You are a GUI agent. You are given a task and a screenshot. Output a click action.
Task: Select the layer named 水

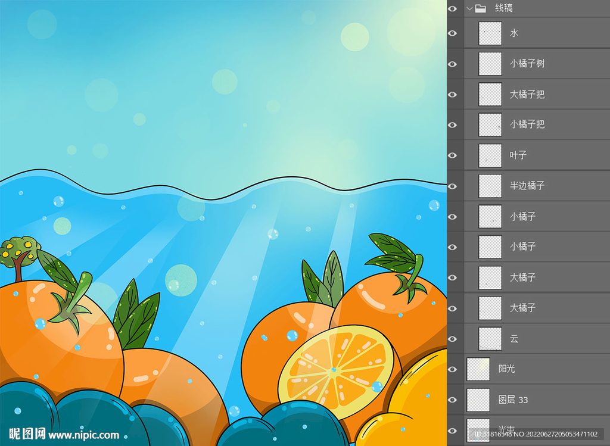514,33
